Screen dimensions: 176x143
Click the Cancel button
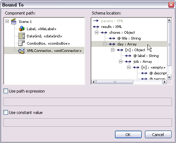158,134
